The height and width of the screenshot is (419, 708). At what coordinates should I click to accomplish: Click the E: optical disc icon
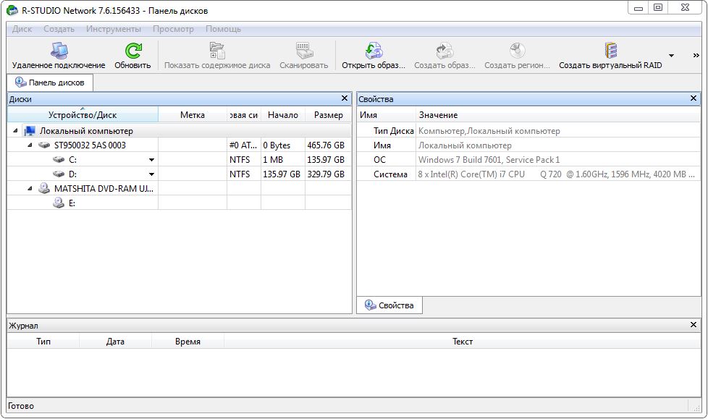59,203
